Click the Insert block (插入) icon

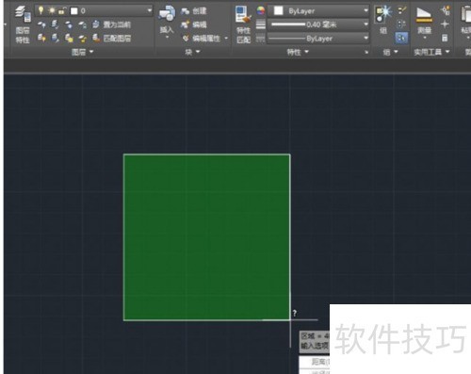coord(167,14)
